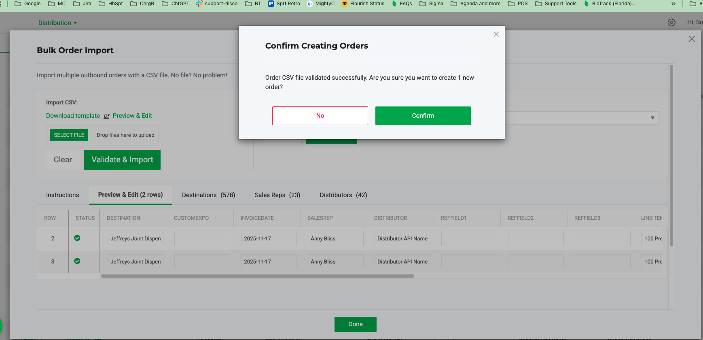The width and height of the screenshot is (703, 340).
Task: Open the dropdown arrow behind the dialog
Action: click(652, 118)
